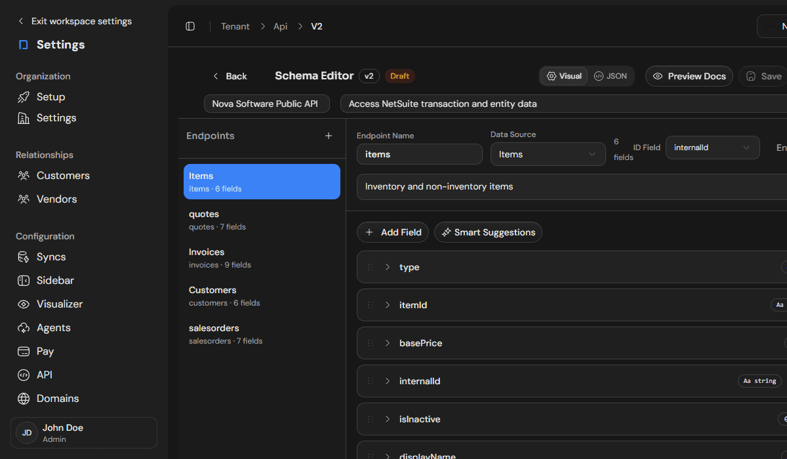Select the salesorders endpoint
The width and height of the screenshot is (787, 459).
click(262, 334)
